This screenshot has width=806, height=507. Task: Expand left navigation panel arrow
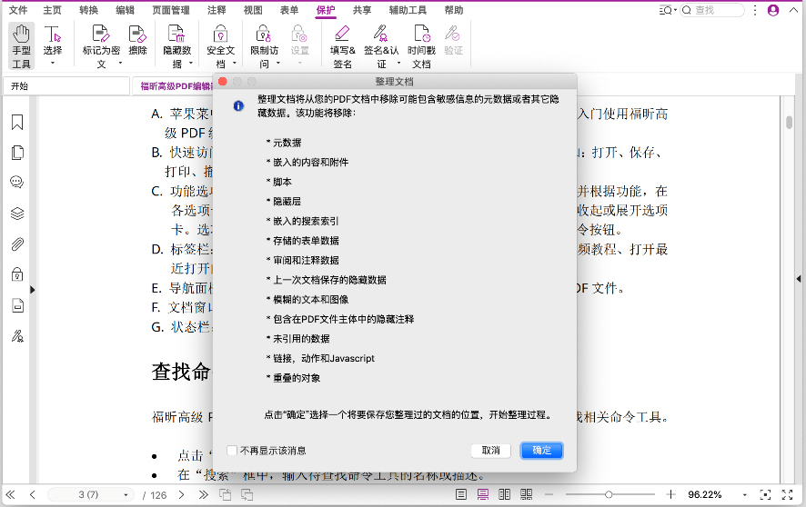coord(33,290)
